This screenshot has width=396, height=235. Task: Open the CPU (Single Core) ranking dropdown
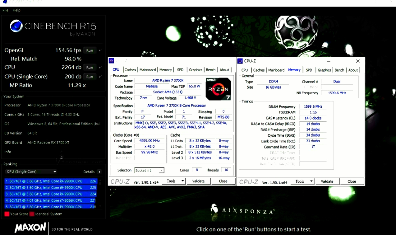click(x=31, y=172)
